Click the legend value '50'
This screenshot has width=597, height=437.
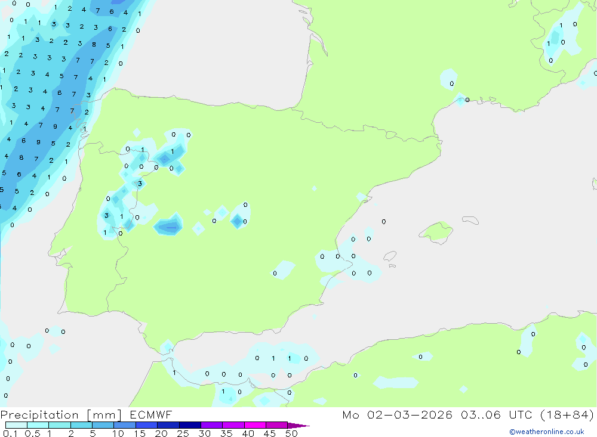tap(291, 433)
